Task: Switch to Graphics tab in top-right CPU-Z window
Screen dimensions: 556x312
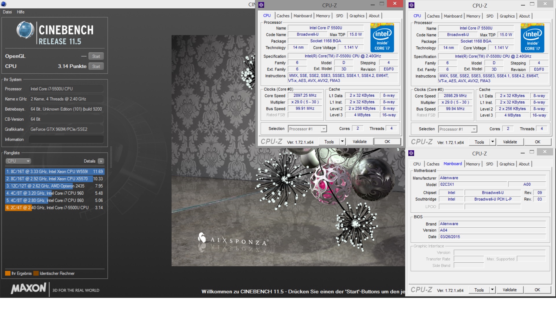Action: [507, 16]
